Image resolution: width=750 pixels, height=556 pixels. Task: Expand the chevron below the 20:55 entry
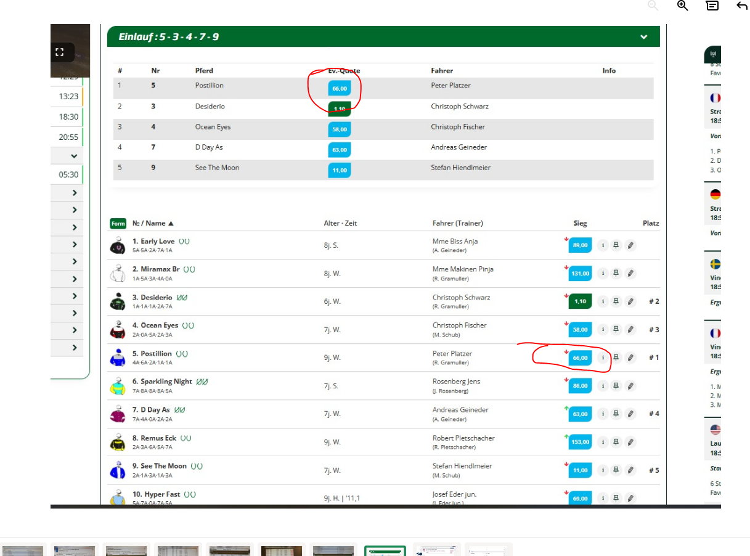coord(74,157)
